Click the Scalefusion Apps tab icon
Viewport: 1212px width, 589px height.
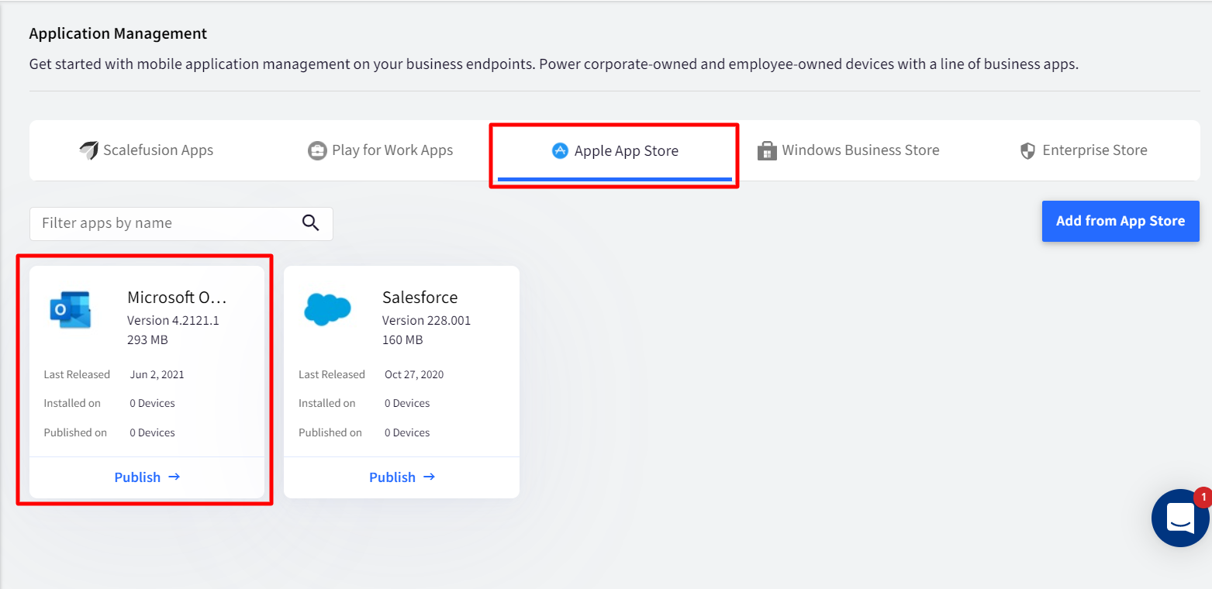88,150
